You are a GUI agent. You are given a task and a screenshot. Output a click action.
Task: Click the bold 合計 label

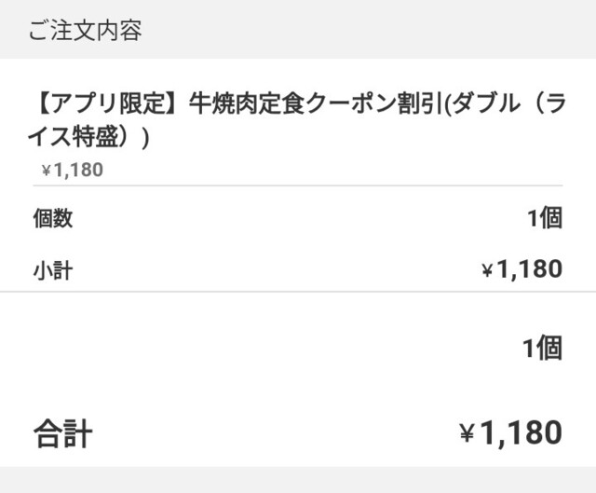[62, 433]
